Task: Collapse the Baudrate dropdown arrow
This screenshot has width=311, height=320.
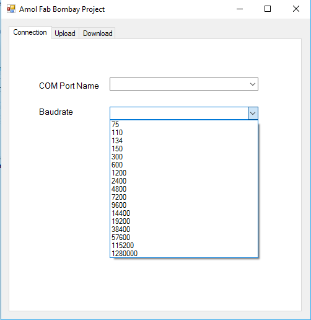Action: pyautogui.click(x=253, y=113)
